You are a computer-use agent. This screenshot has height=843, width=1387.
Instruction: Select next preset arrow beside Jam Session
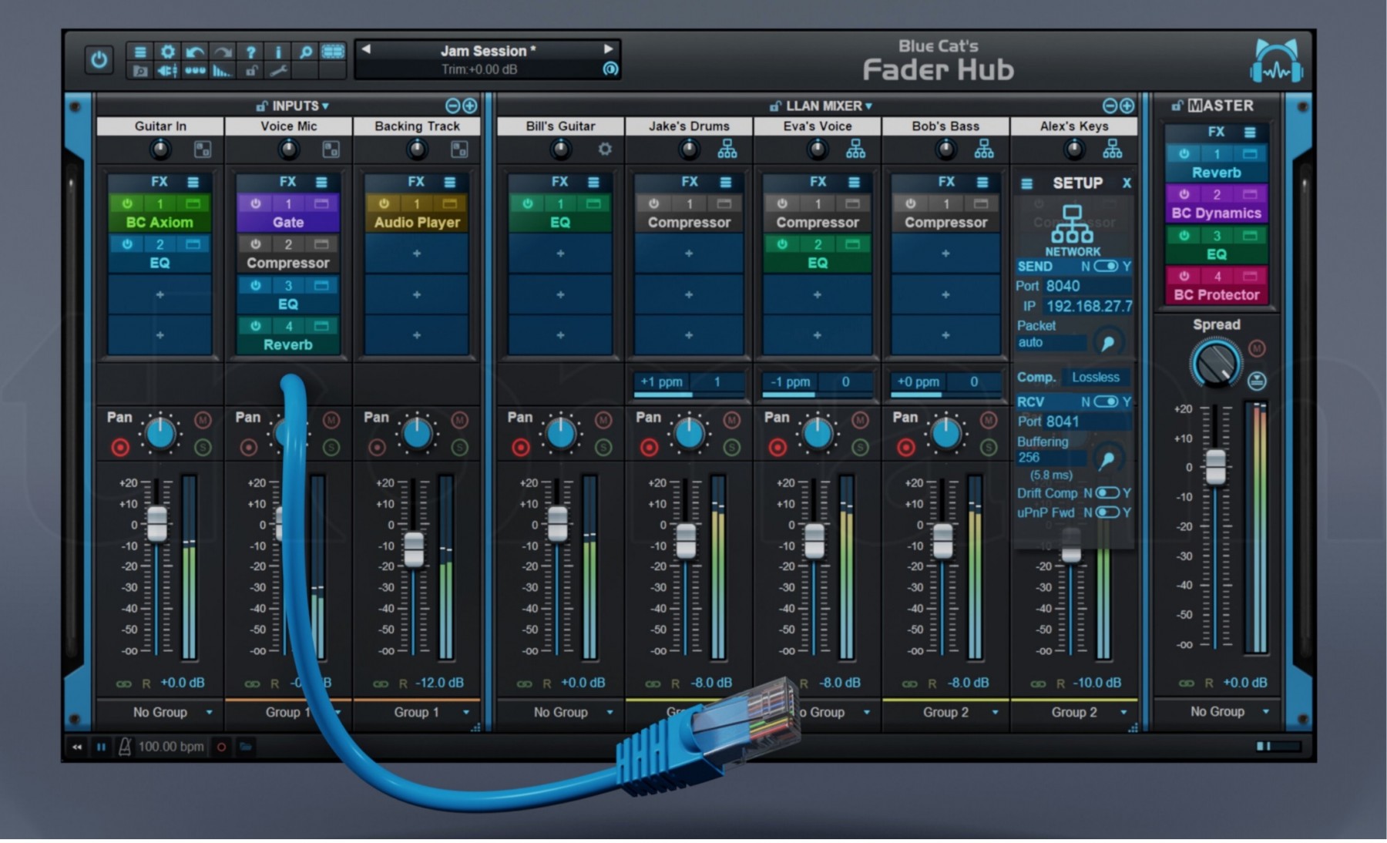point(609,49)
